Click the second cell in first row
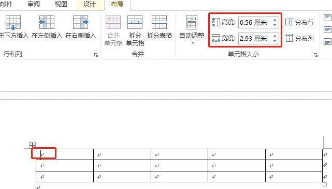 [x=122, y=154]
